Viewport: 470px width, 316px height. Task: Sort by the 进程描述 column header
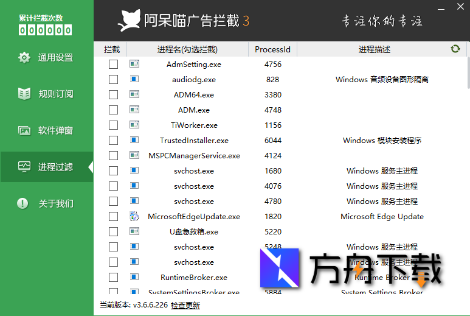pyautogui.click(x=375, y=49)
